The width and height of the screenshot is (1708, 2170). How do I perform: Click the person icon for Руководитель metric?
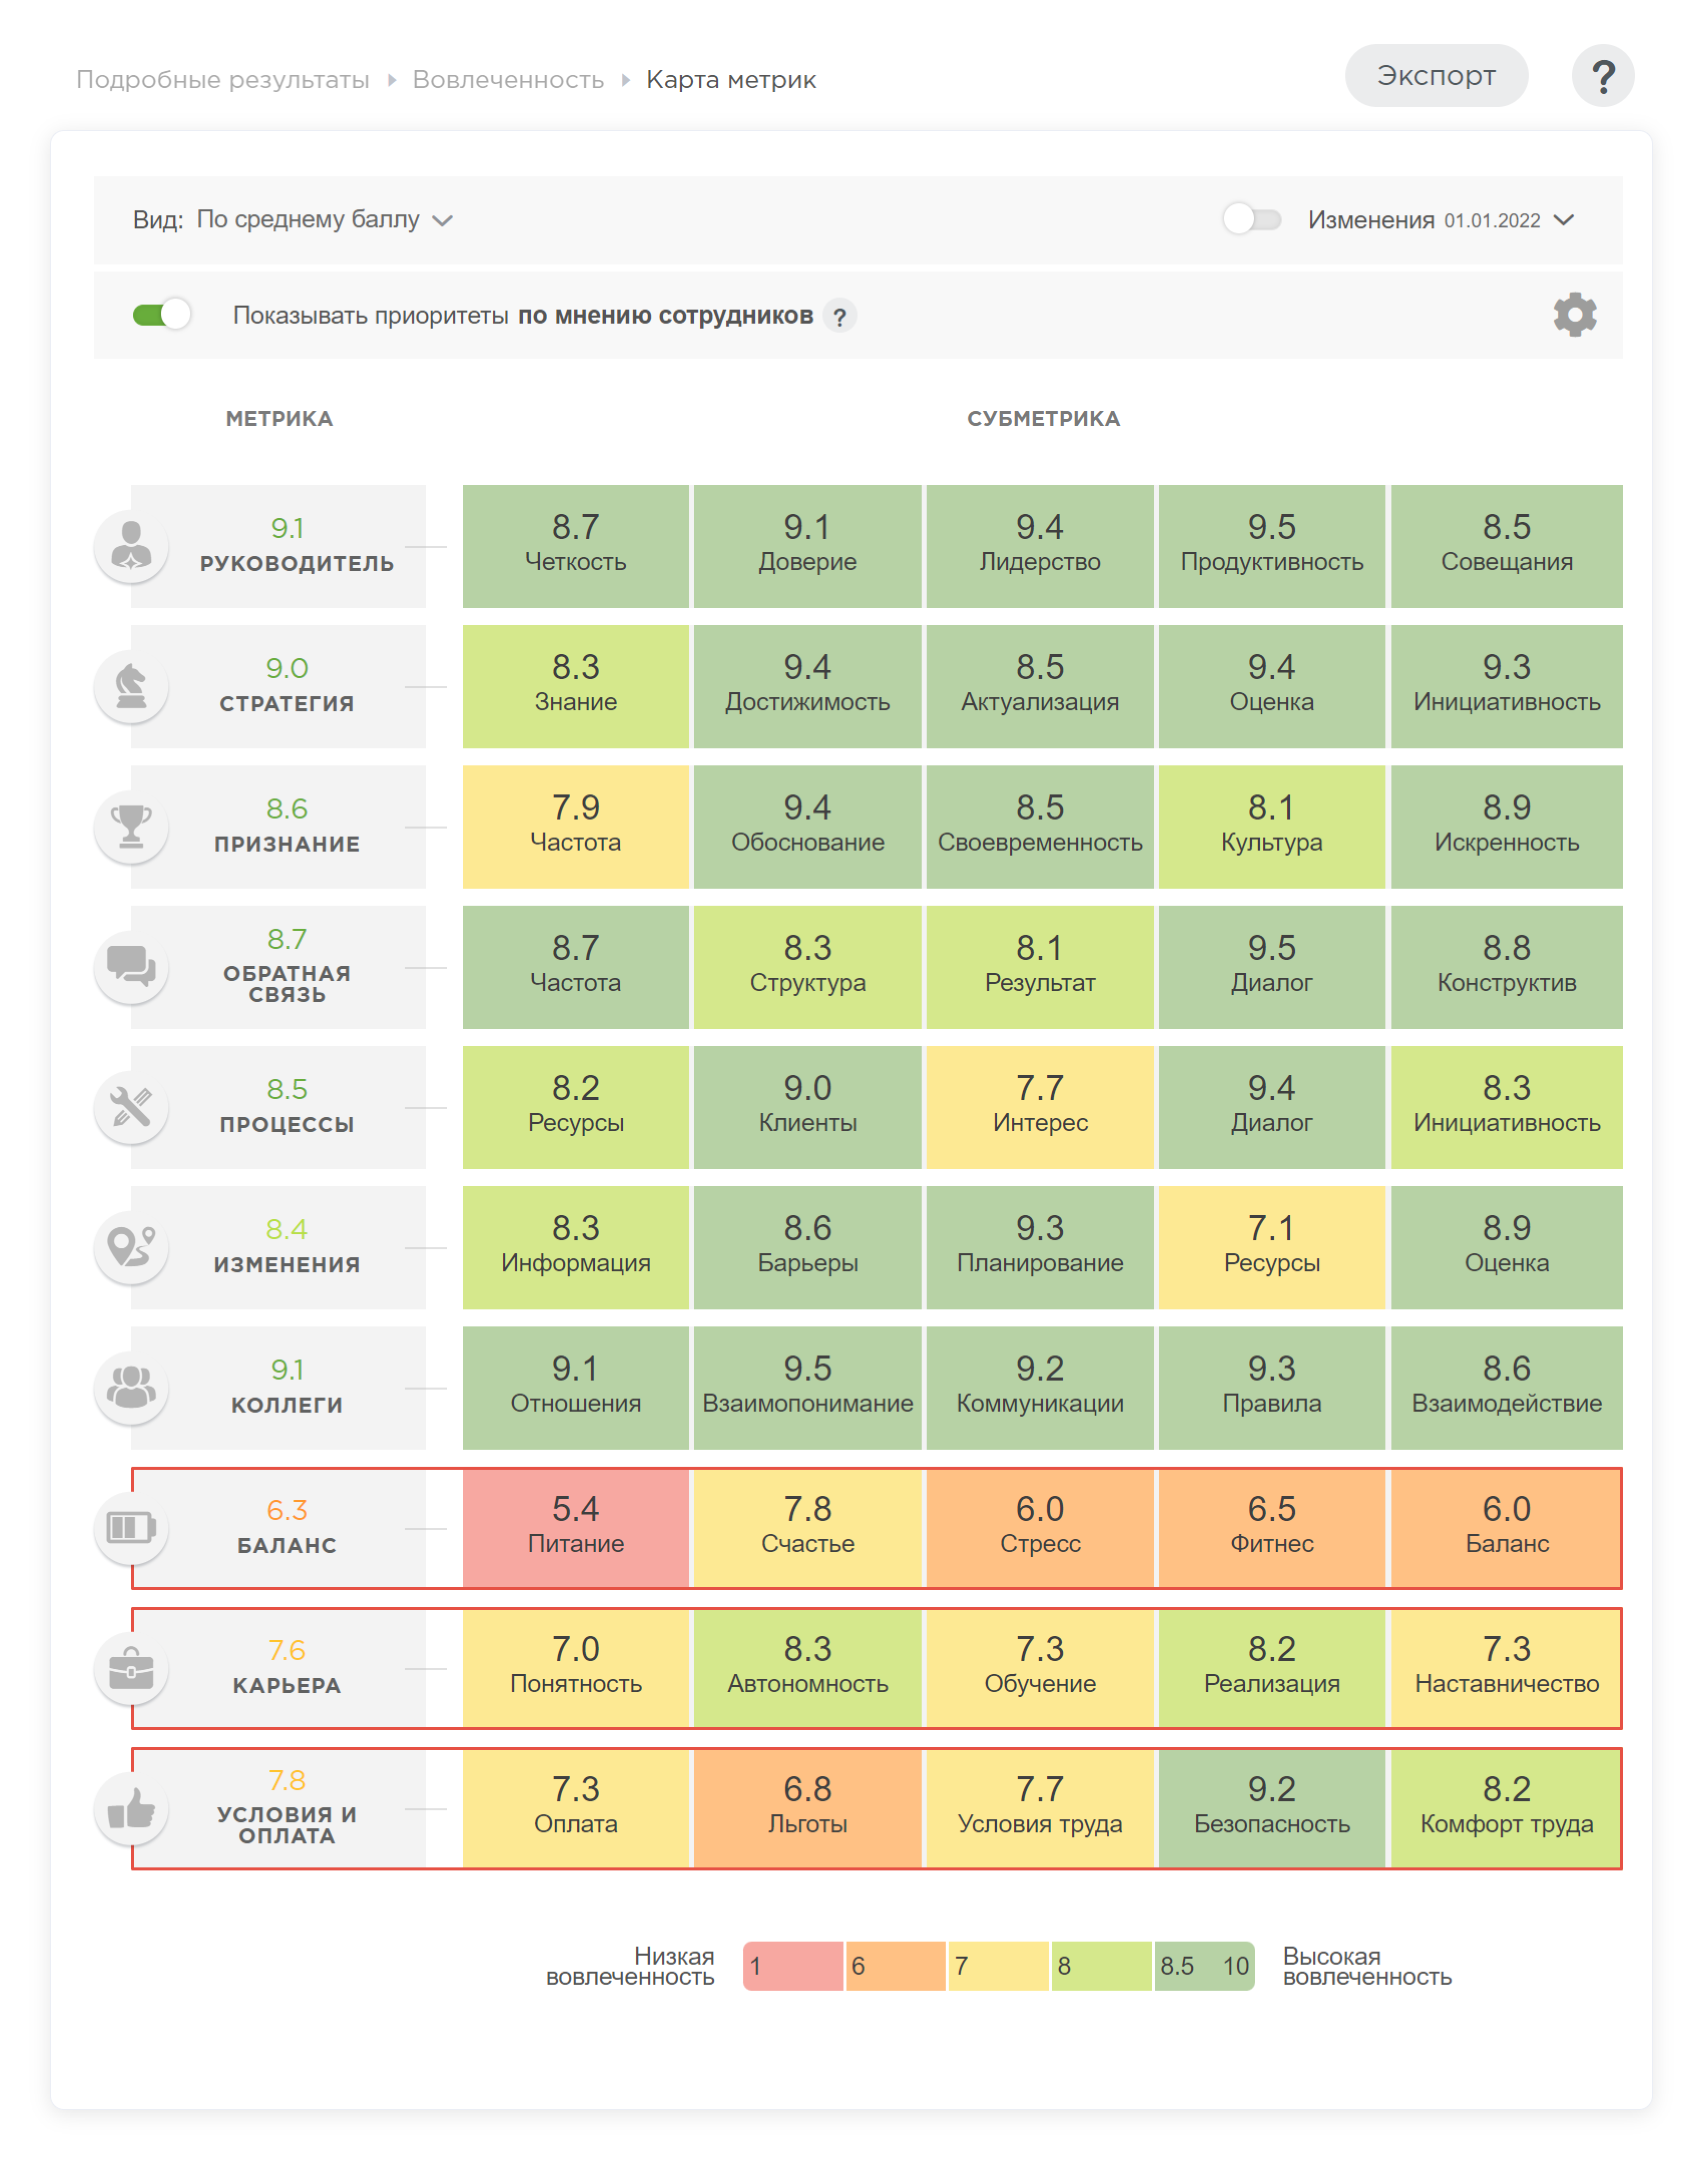point(133,546)
